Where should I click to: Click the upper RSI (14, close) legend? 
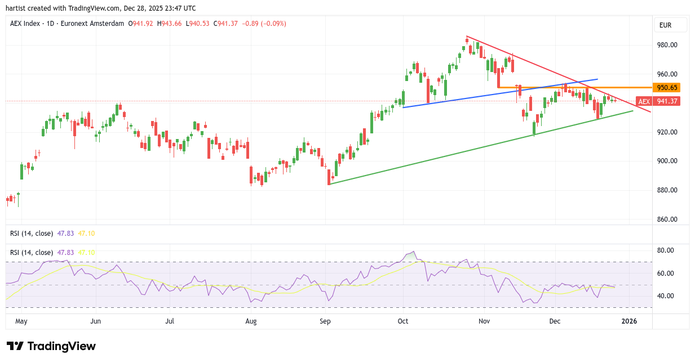(32, 233)
